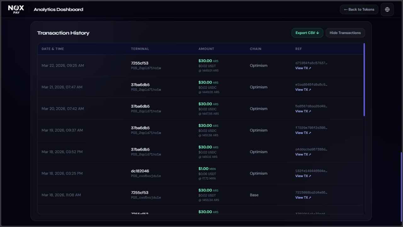
Task: Open View TX for Mar 21 transaction
Action: [303, 90]
